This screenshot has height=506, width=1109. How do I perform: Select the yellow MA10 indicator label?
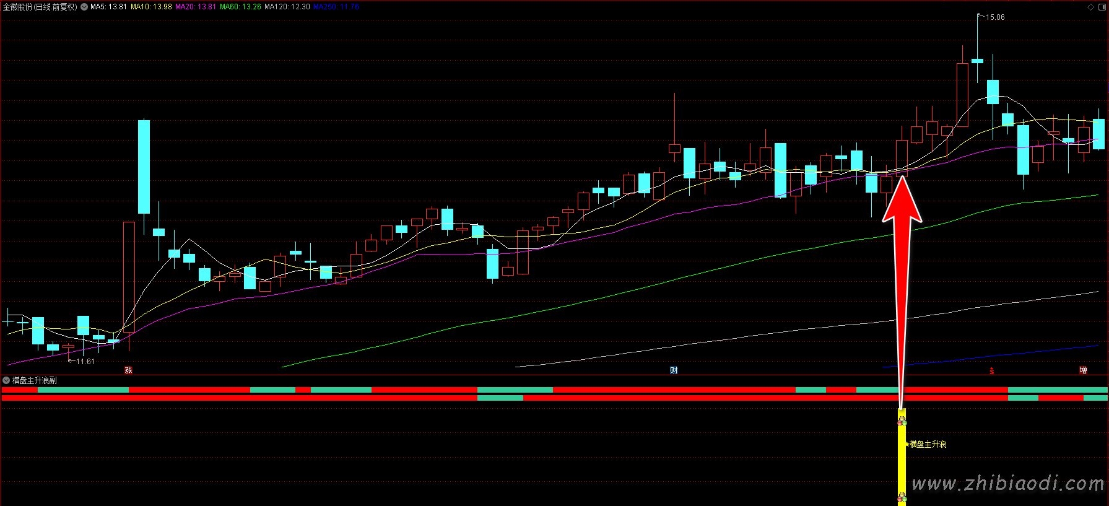[151, 7]
